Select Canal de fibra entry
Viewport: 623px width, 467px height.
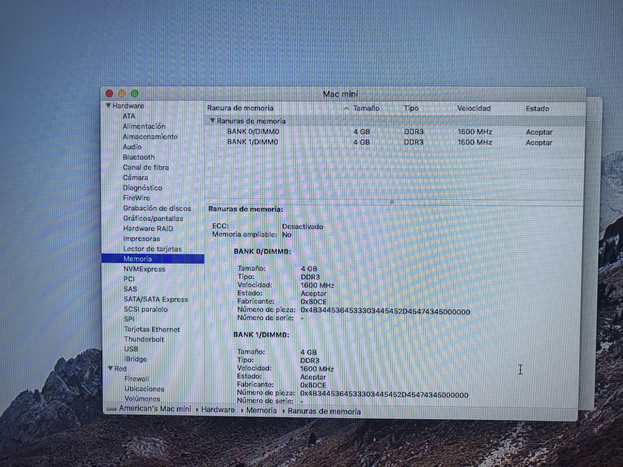(x=146, y=167)
